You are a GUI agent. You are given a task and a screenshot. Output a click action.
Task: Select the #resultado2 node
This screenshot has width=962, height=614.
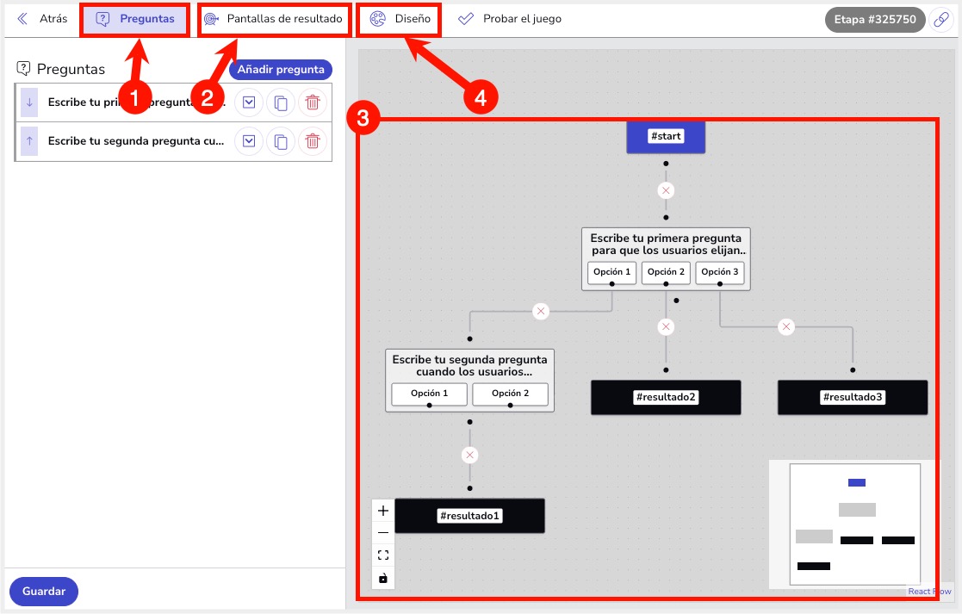(666, 397)
